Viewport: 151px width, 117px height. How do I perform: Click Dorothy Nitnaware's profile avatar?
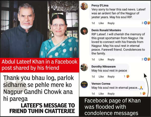coord(84,67)
